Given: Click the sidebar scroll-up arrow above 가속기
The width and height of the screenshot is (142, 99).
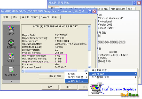Looking at the screenshot, I should [11, 23].
